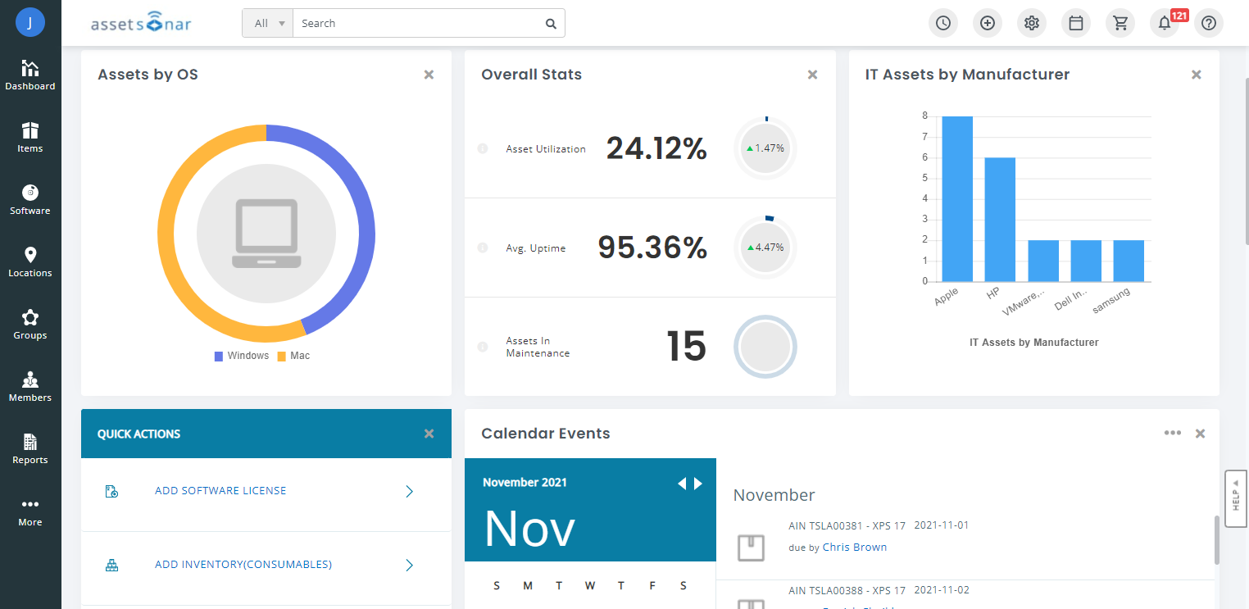Viewport: 1249px width, 609px height.
Task: Open recent activity via the clock icon
Action: (x=942, y=23)
